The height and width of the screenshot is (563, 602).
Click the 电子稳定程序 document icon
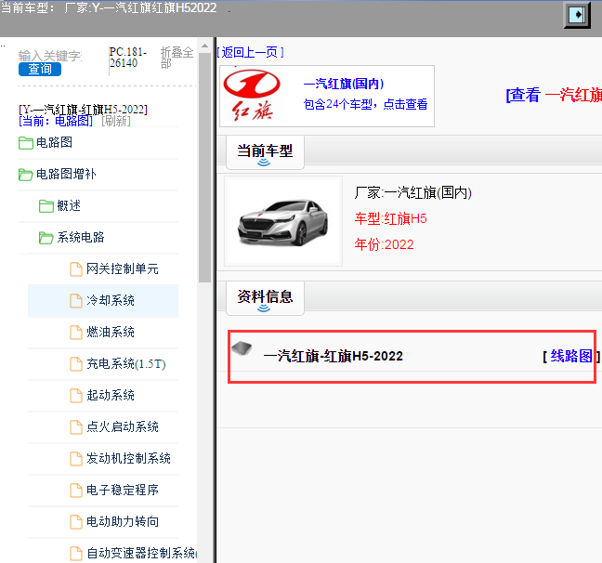point(76,490)
